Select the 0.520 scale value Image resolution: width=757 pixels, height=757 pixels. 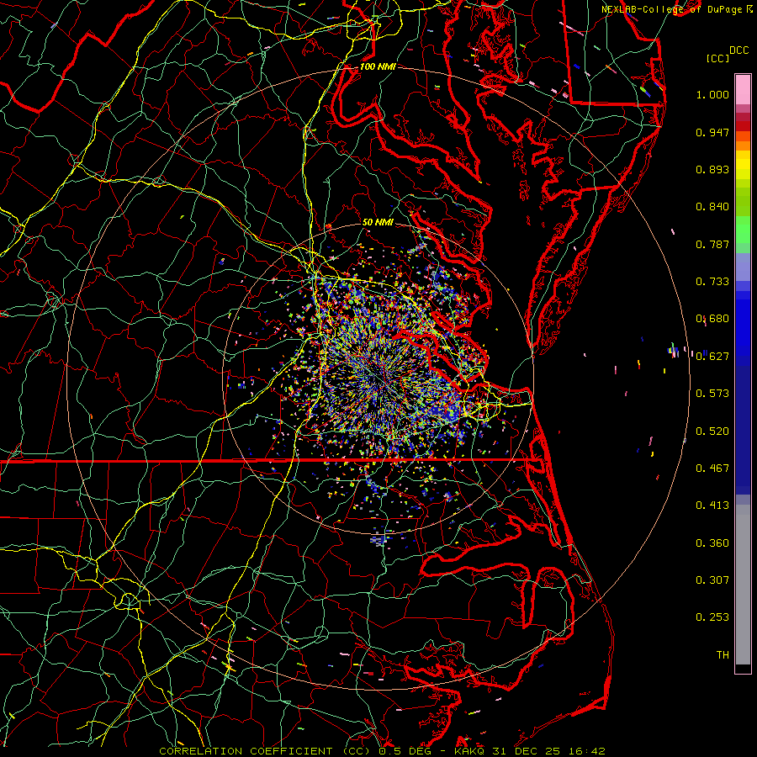coord(712,431)
